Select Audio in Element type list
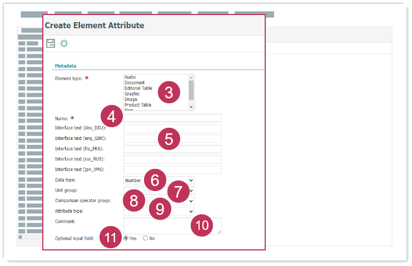412x266 pixels. pyautogui.click(x=131, y=77)
